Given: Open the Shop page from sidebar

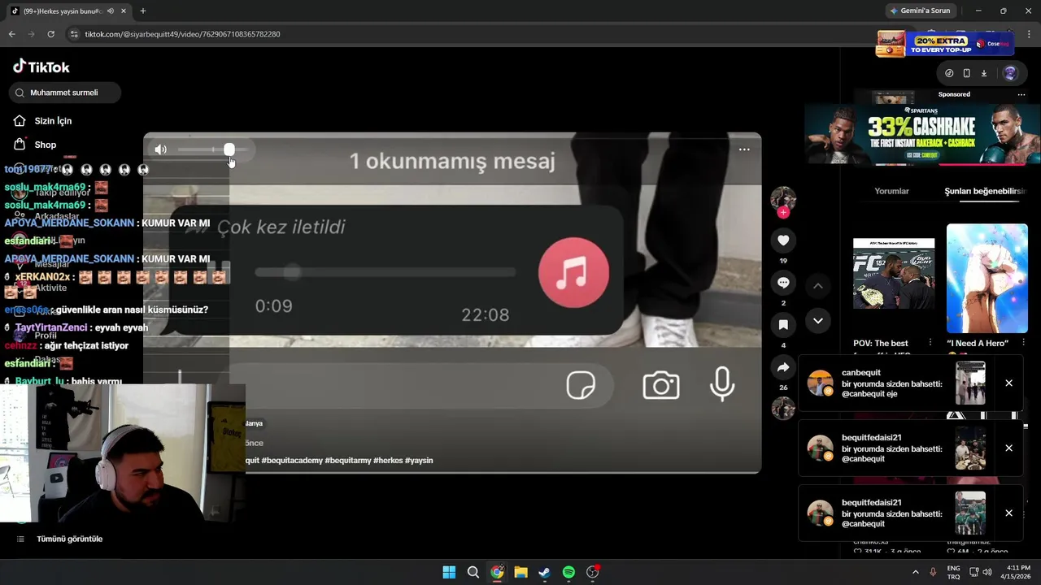Looking at the screenshot, I should pyautogui.click(x=46, y=145).
